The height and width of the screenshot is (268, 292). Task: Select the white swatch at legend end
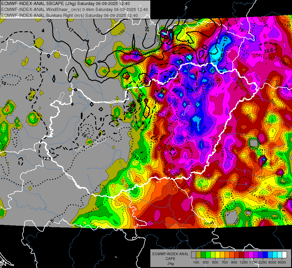(284, 255)
